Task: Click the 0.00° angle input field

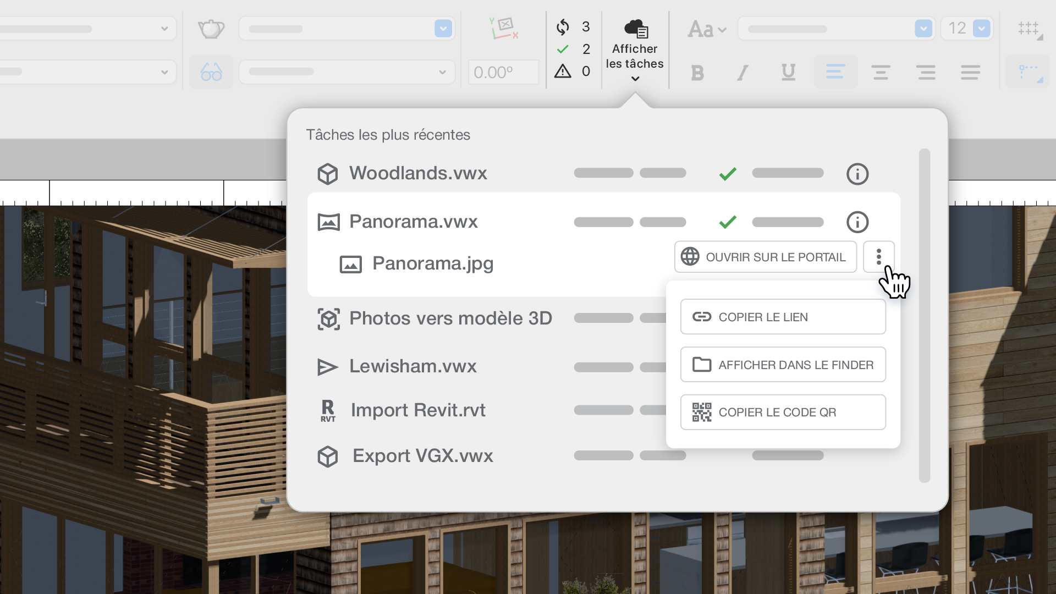Action: pos(503,72)
